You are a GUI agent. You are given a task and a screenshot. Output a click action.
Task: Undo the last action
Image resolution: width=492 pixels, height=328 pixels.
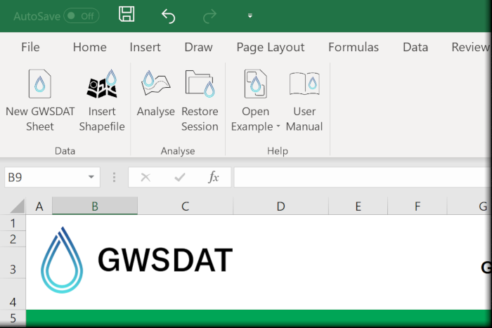click(x=168, y=15)
